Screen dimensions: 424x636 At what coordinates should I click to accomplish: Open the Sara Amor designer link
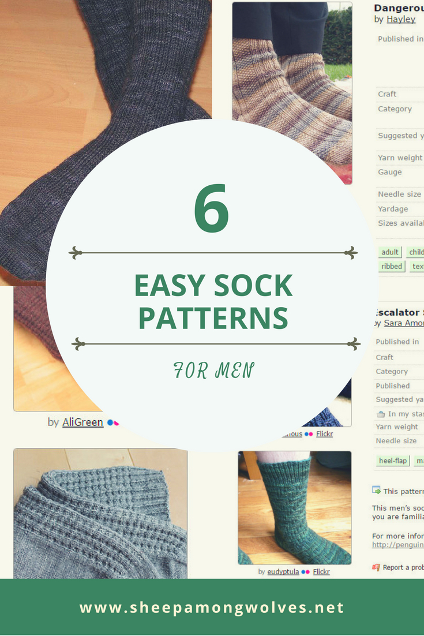point(404,323)
